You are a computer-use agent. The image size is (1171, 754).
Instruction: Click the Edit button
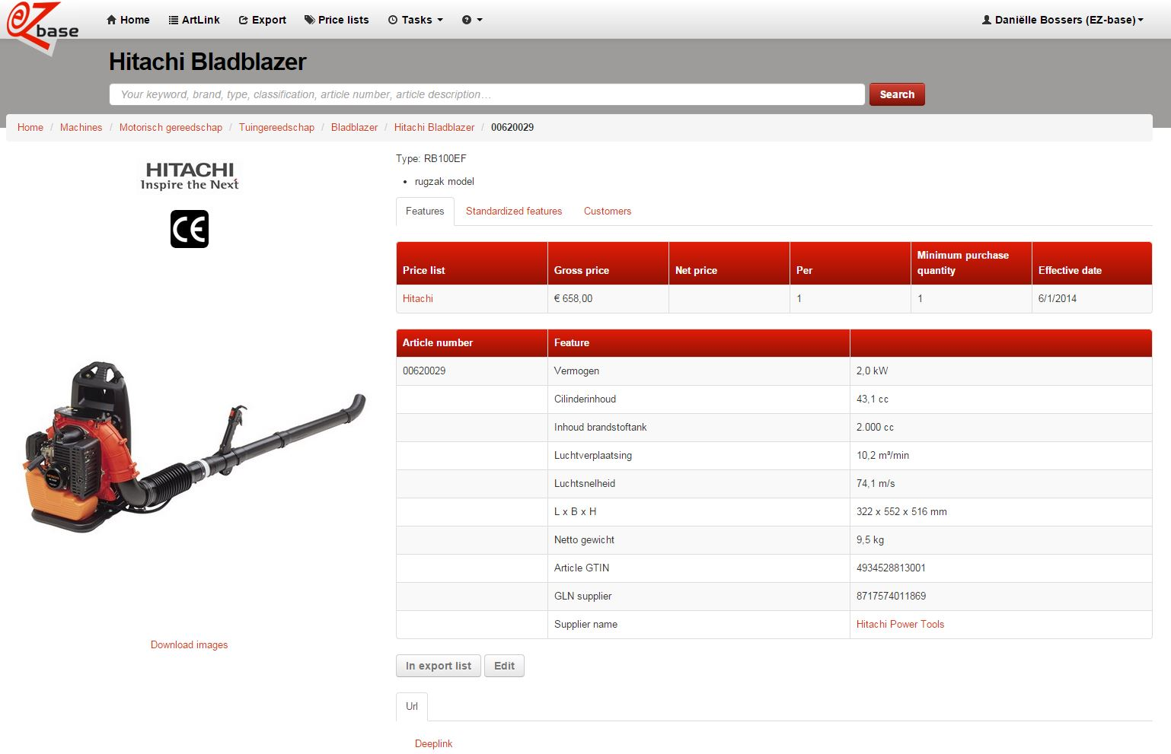(x=504, y=666)
